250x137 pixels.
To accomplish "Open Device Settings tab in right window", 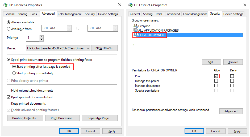I will [233, 14].
